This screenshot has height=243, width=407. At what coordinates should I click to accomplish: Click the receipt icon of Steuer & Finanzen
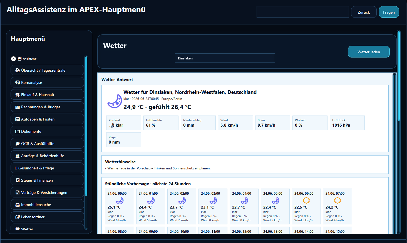click(18, 180)
